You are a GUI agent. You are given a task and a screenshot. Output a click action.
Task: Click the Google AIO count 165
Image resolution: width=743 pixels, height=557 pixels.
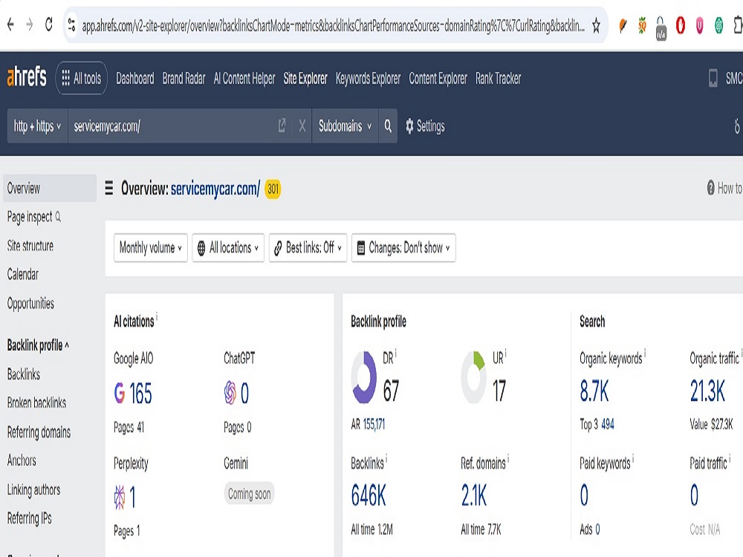pos(140,393)
